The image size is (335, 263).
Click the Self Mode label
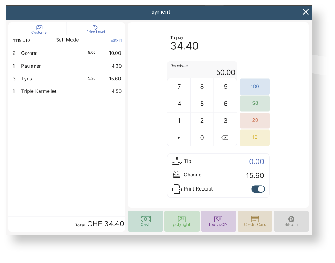tap(67, 40)
